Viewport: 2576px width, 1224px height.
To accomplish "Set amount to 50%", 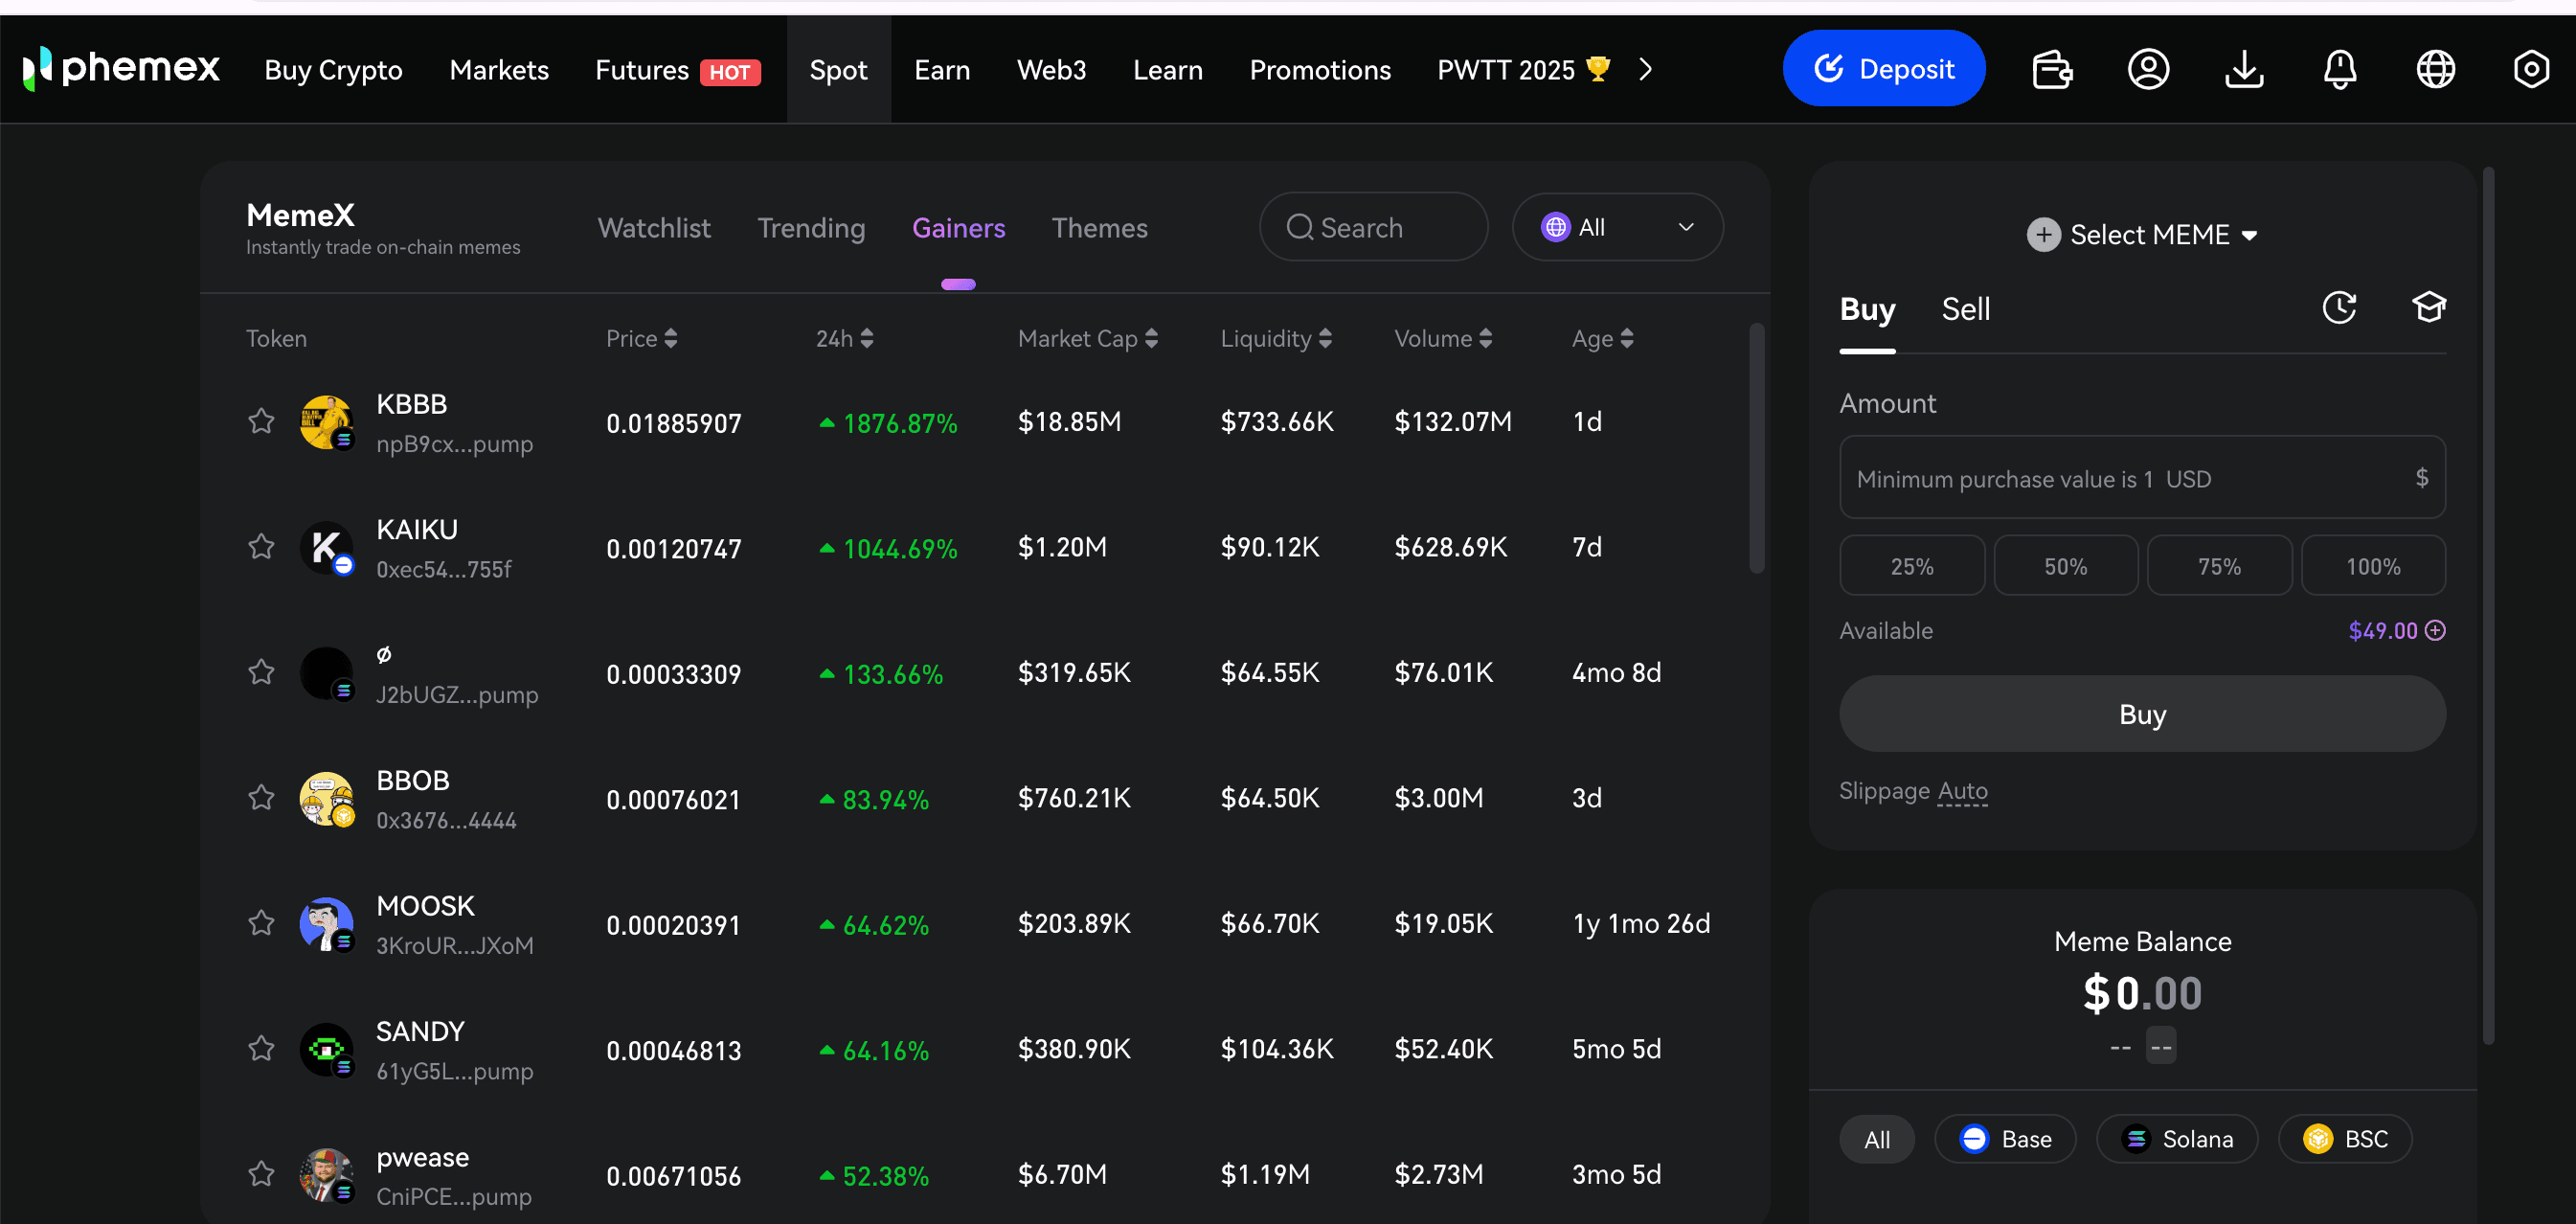I will click(2065, 566).
